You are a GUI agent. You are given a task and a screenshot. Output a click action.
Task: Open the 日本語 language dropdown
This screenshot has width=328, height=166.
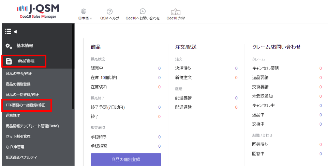[85, 18]
